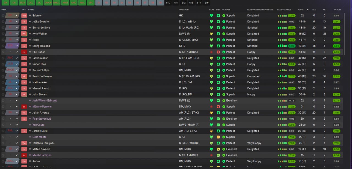Click Máximo Perrone's Inj injury badge
Viewport: 352px width, 169px height.
coord(24,107)
